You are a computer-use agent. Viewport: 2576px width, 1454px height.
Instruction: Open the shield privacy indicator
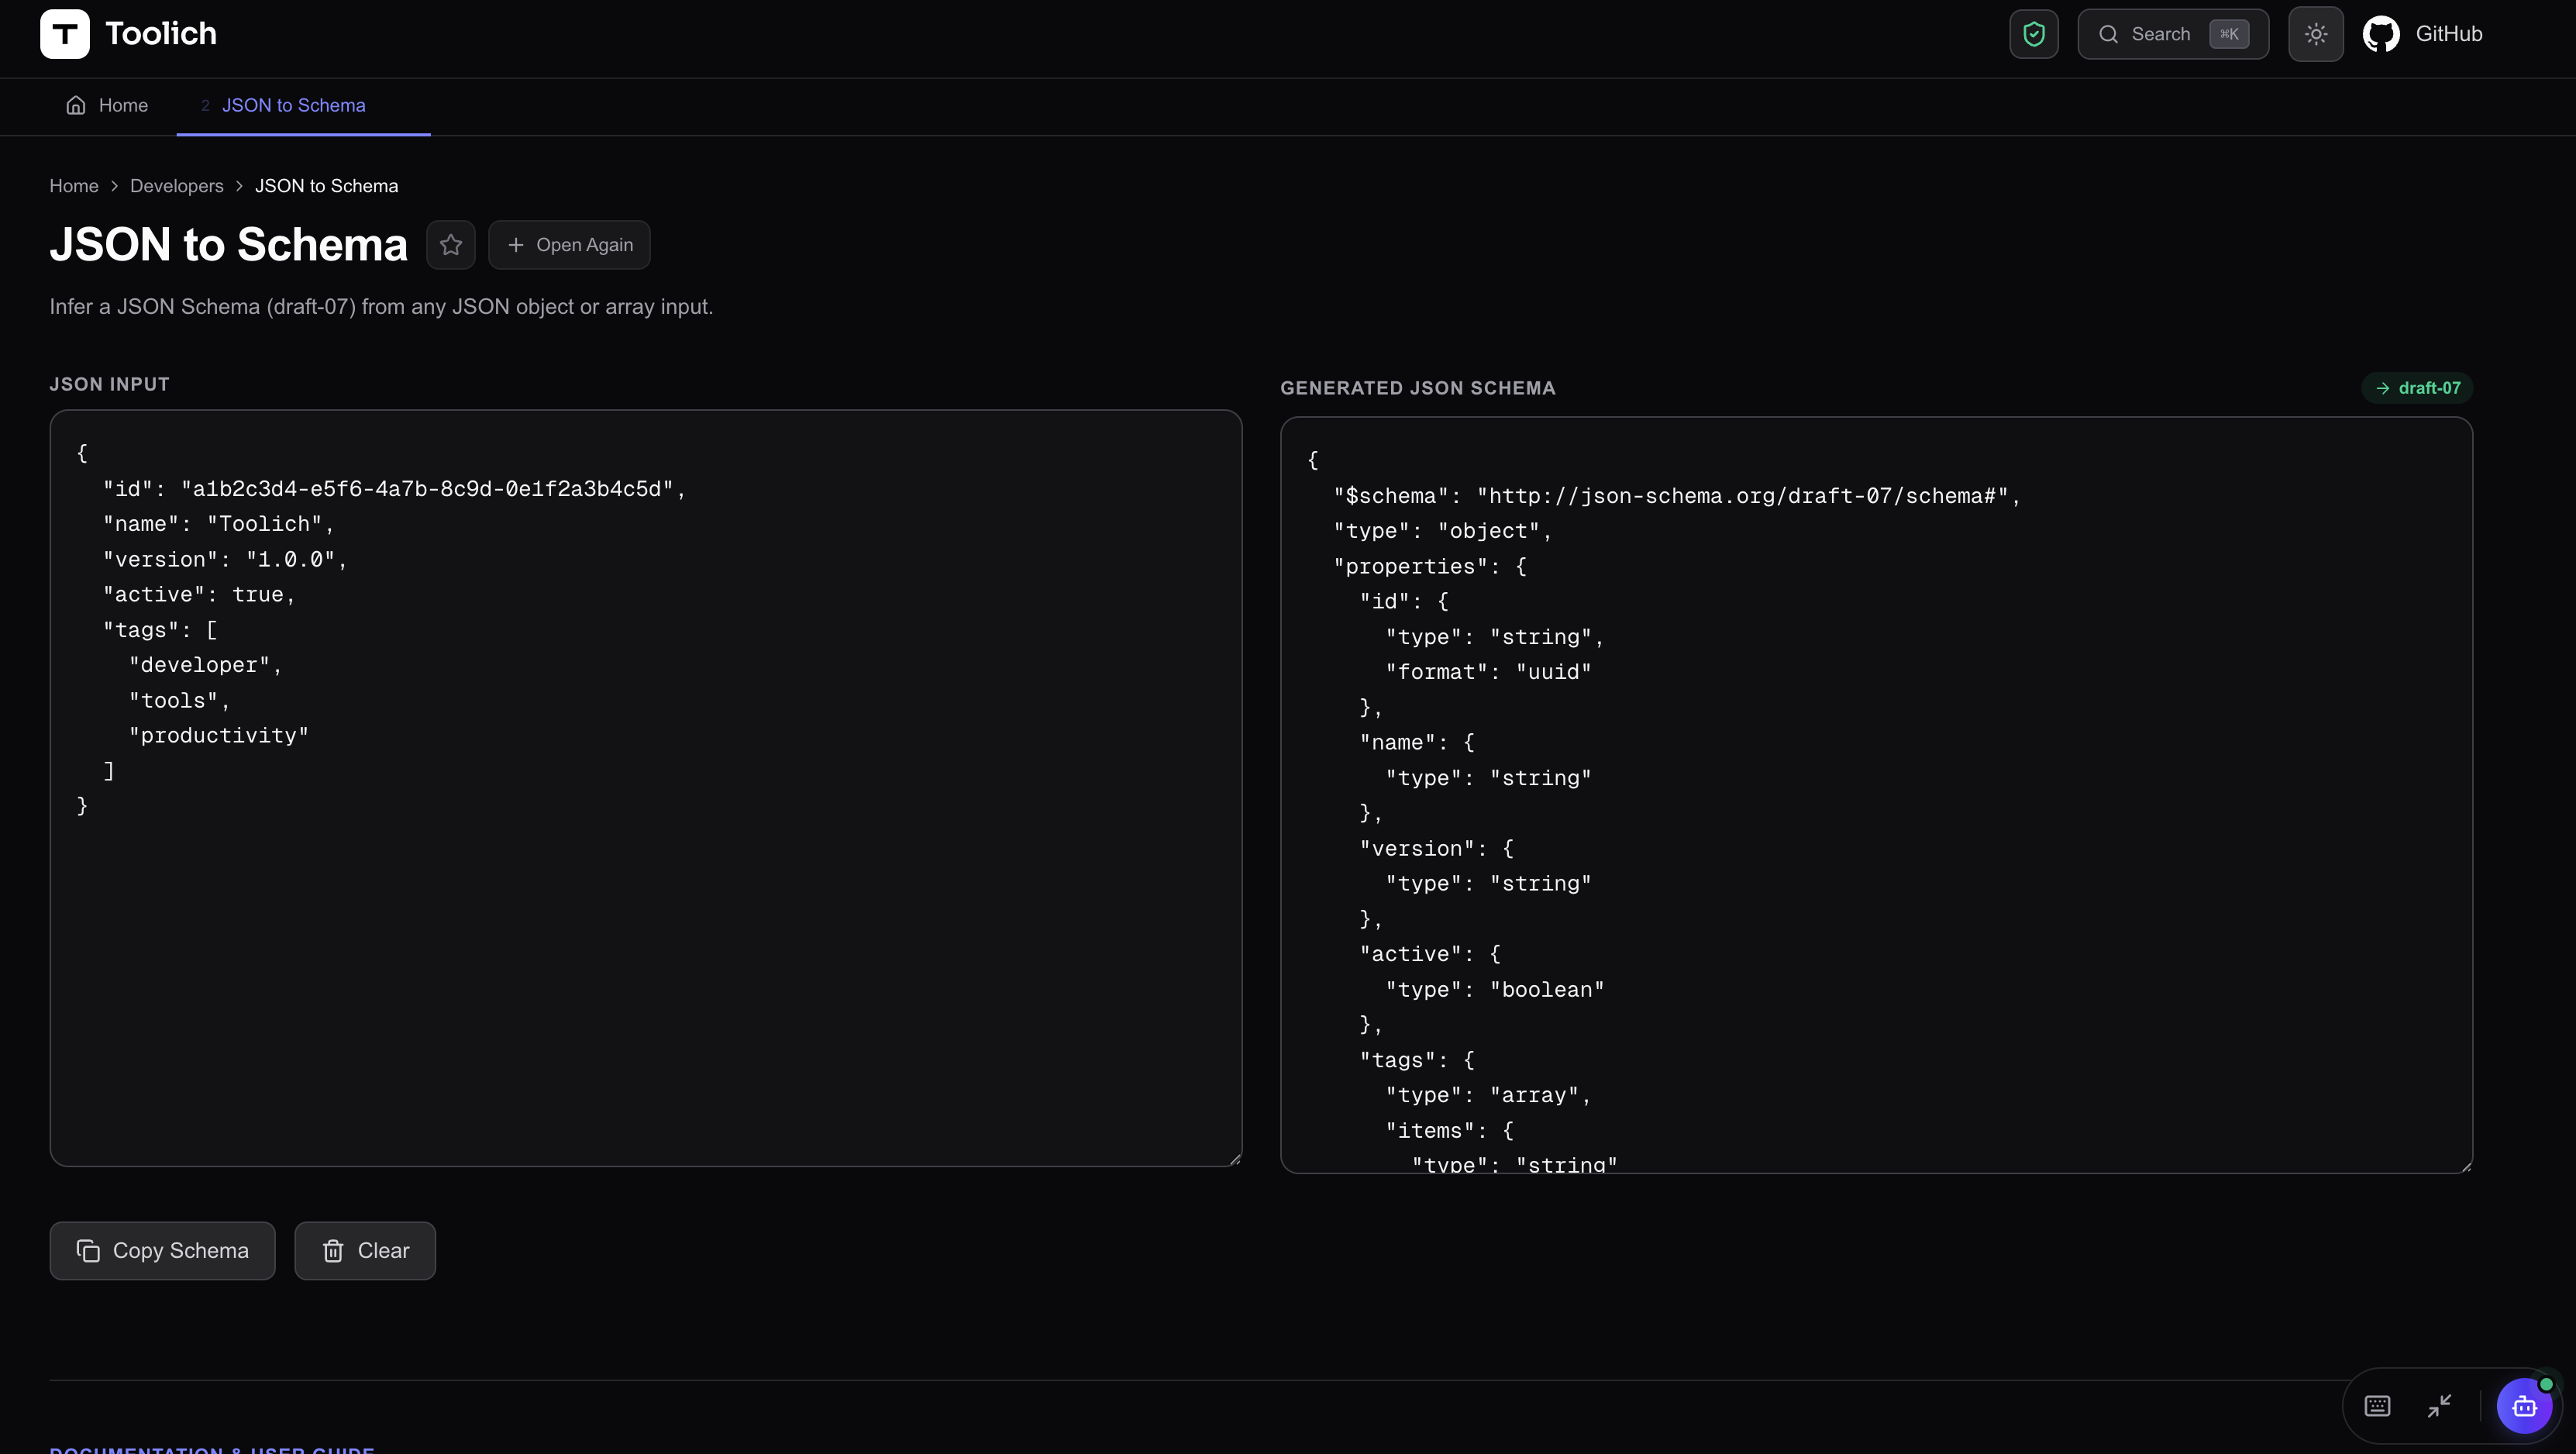click(2034, 34)
